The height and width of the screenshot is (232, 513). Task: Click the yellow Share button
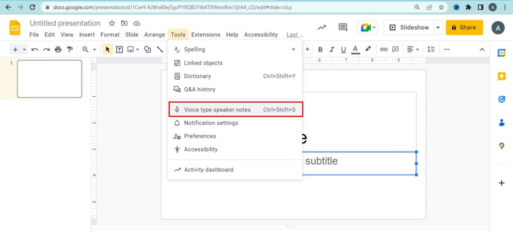coord(464,28)
